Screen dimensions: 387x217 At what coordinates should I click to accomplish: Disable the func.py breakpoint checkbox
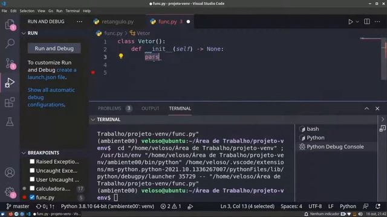click(x=32, y=197)
